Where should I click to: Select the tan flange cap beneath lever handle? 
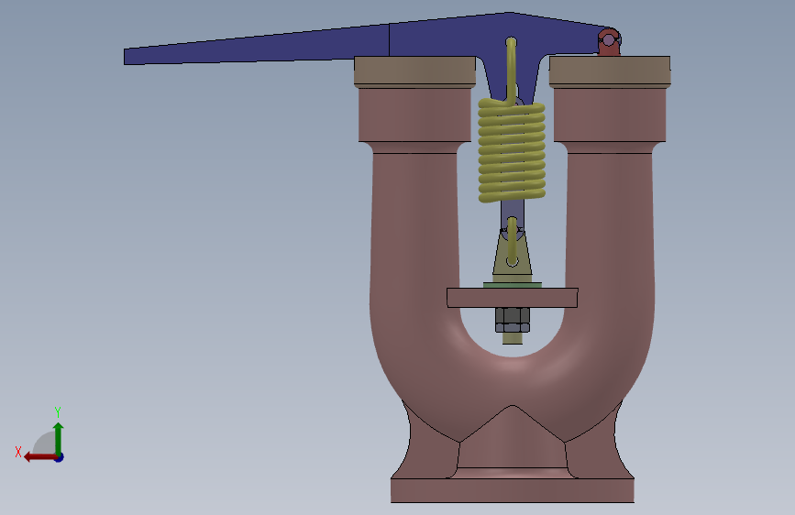[x=414, y=71]
